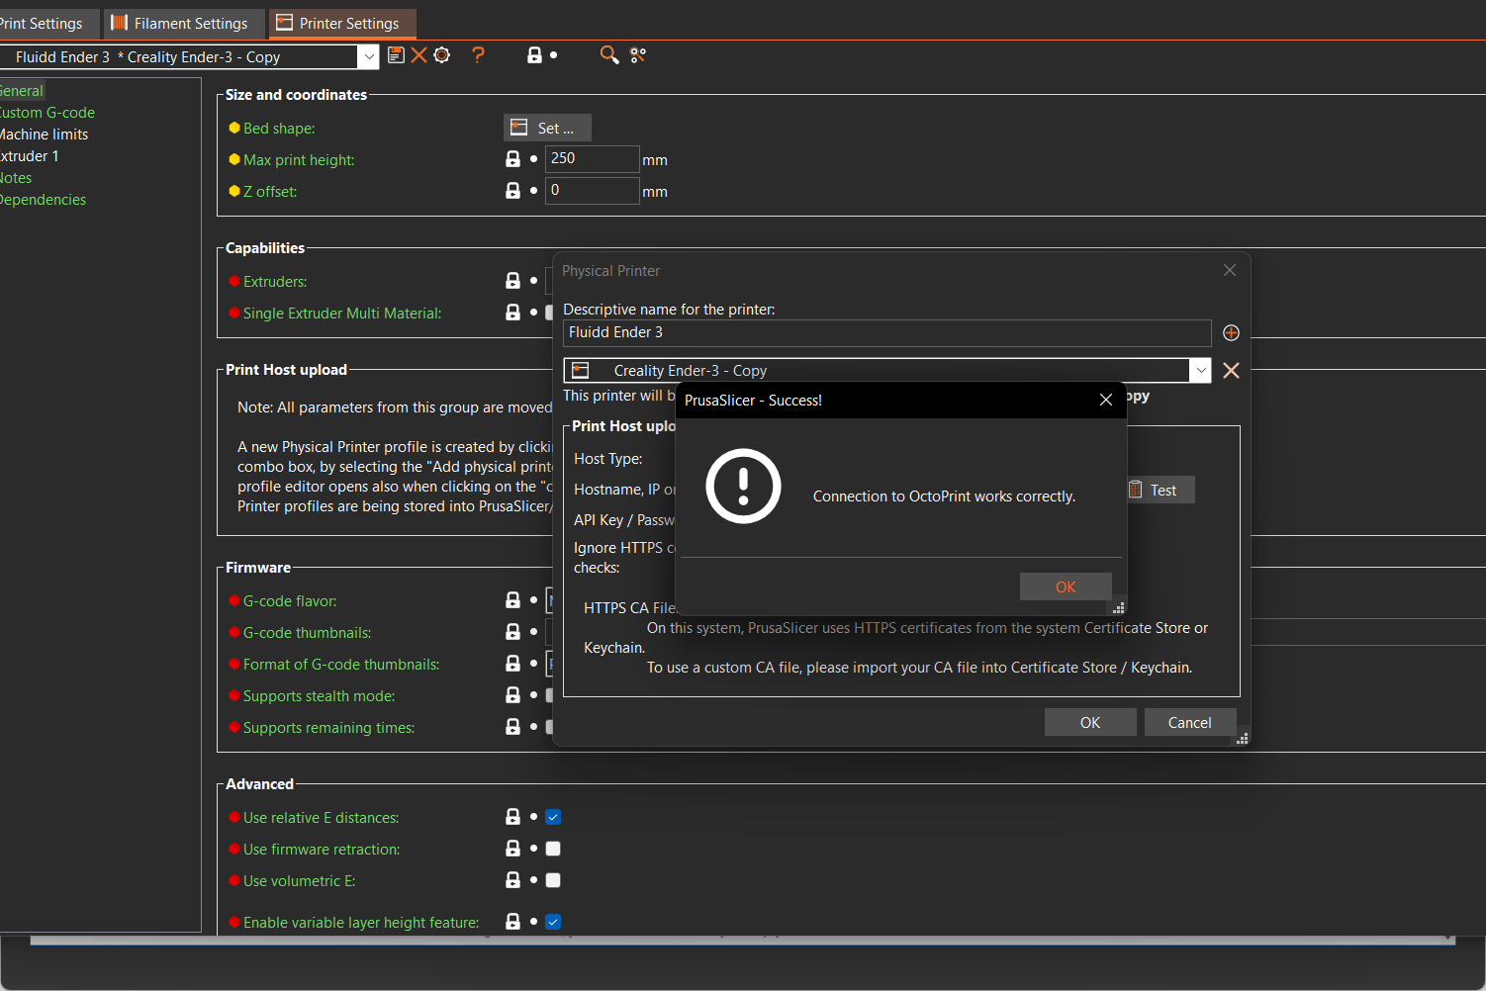This screenshot has height=991, width=1486.
Task: Click the Z offset label
Action: coord(270,191)
